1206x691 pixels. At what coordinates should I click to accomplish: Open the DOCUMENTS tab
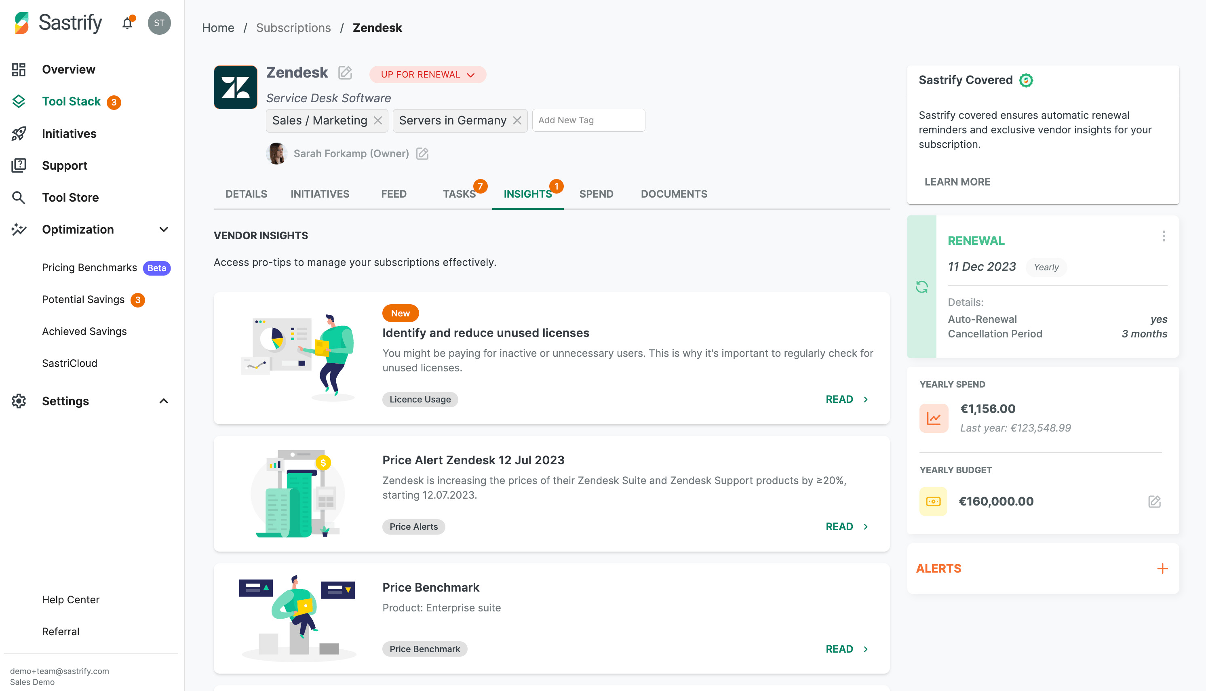pos(674,194)
